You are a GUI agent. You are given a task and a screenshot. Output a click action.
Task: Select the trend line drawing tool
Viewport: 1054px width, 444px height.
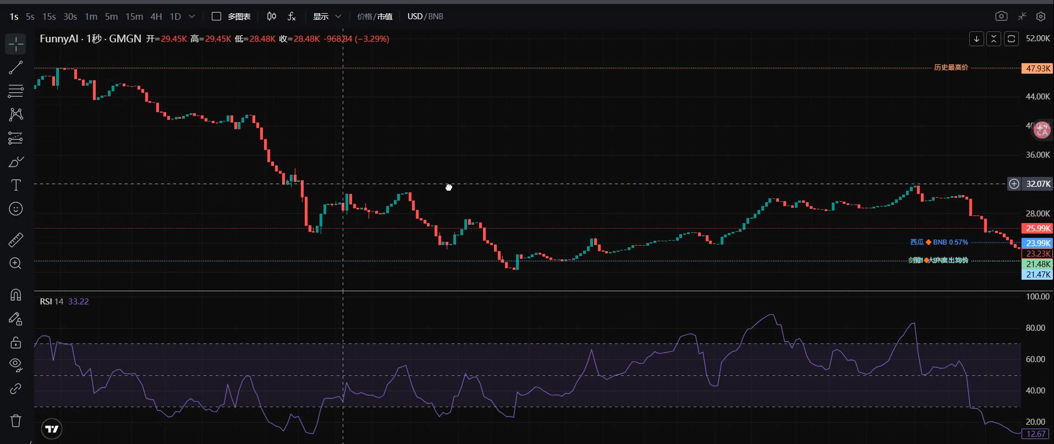pos(16,68)
